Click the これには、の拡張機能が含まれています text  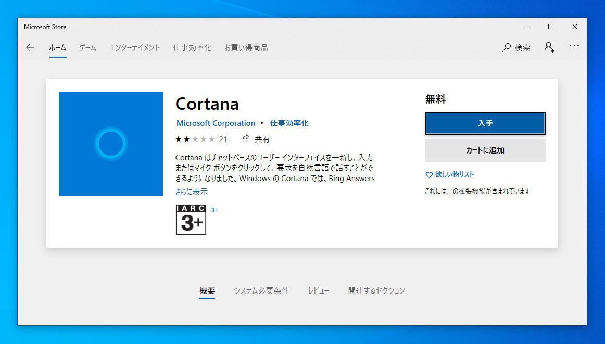pos(477,192)
